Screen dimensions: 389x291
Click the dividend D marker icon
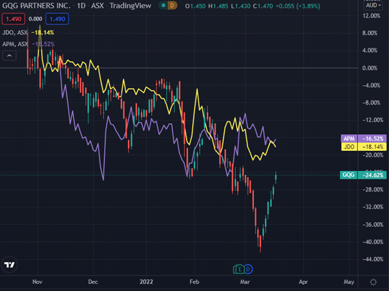click(x=248, y=269)
